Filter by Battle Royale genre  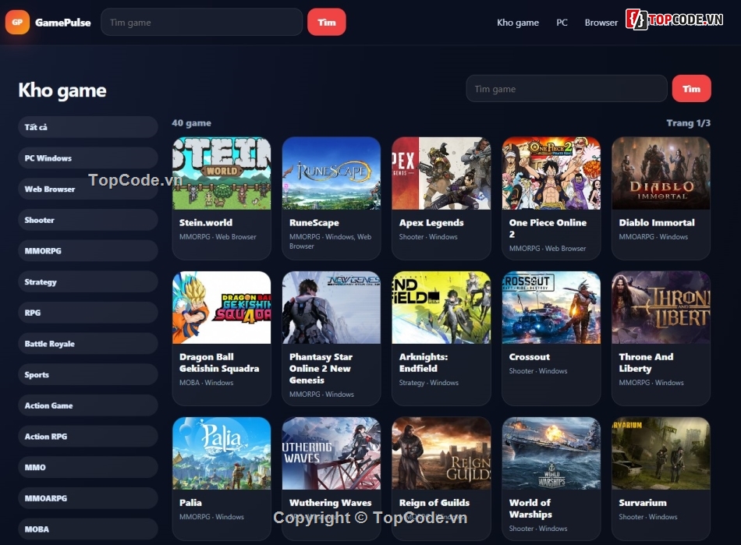[88, 344]
